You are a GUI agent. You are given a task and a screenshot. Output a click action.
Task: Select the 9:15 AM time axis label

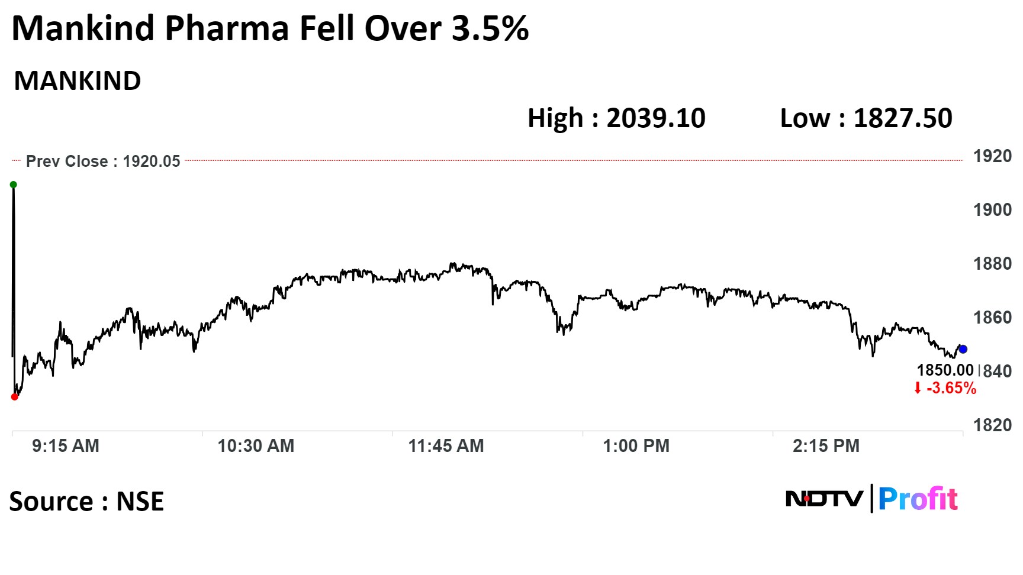point(66,445)
